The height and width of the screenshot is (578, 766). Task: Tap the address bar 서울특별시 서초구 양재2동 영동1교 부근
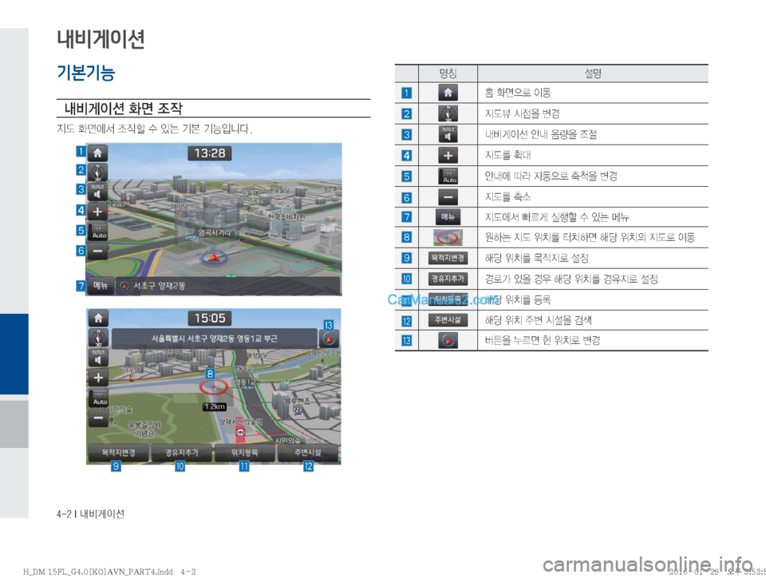click(x=214, y=338)
